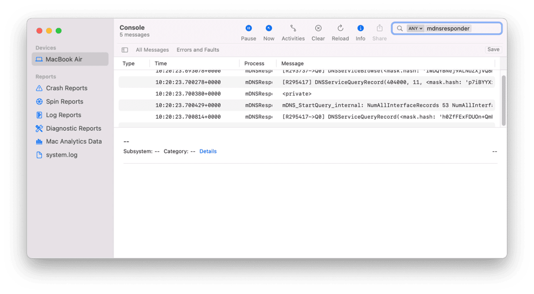Select the MacBook Air device
The width and height of the screenshot is (534, 294).
(x=70, y=59)
